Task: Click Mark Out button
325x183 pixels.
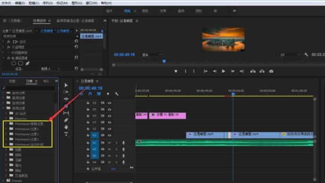Action: tap(194, 71)
